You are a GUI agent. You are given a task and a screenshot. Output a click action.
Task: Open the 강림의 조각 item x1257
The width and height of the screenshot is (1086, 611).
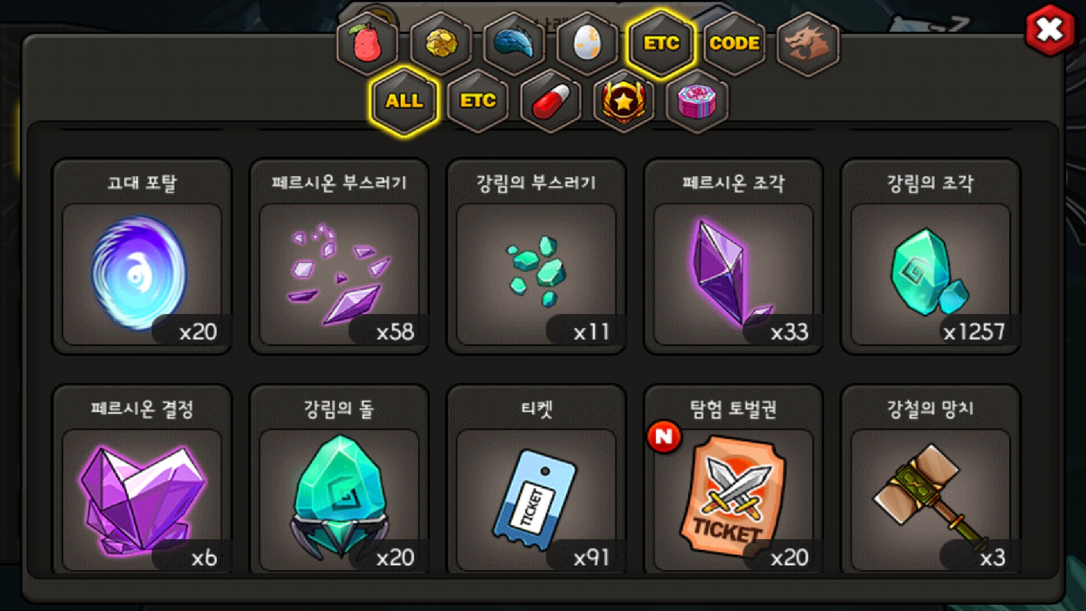click(931, 256)
